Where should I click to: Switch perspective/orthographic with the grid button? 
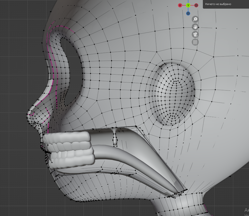(x=195, y=42)
